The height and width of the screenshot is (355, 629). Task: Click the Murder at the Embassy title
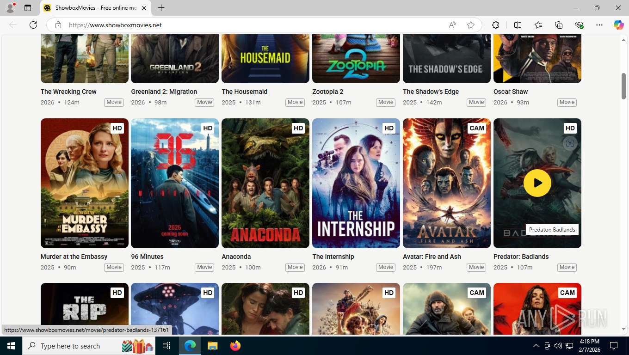[74, 257]
